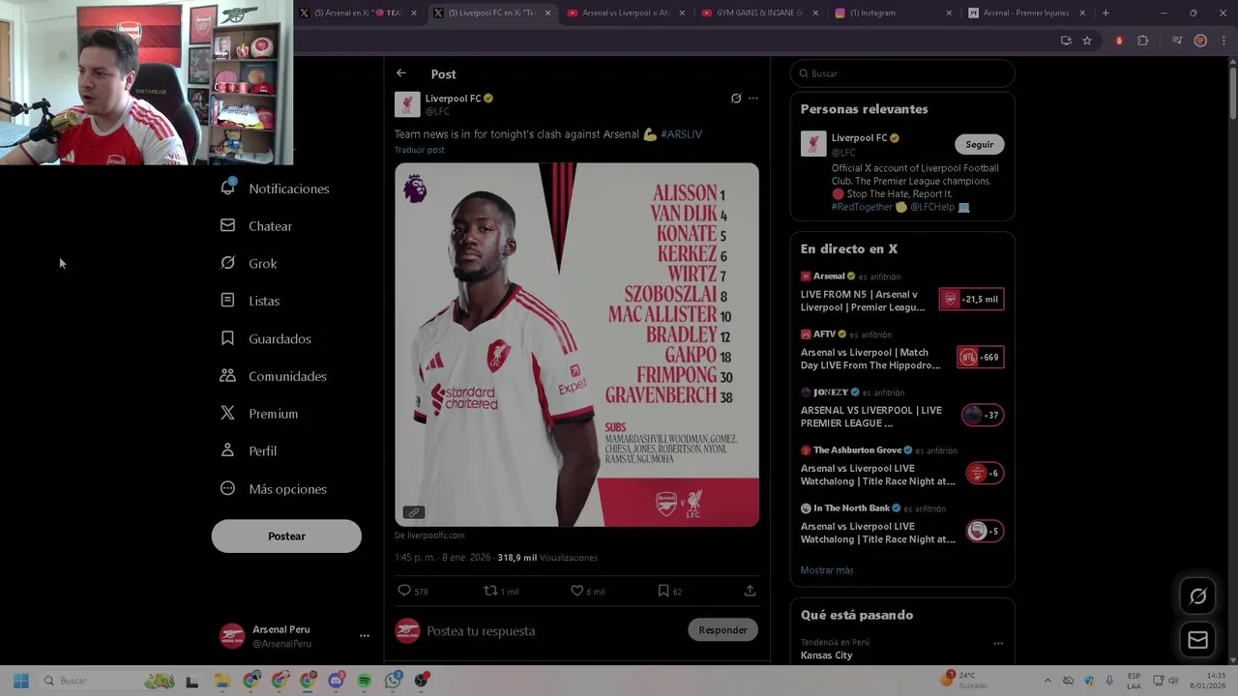Open The Ashburton Grove watchalong

click(x=878, y=475)
